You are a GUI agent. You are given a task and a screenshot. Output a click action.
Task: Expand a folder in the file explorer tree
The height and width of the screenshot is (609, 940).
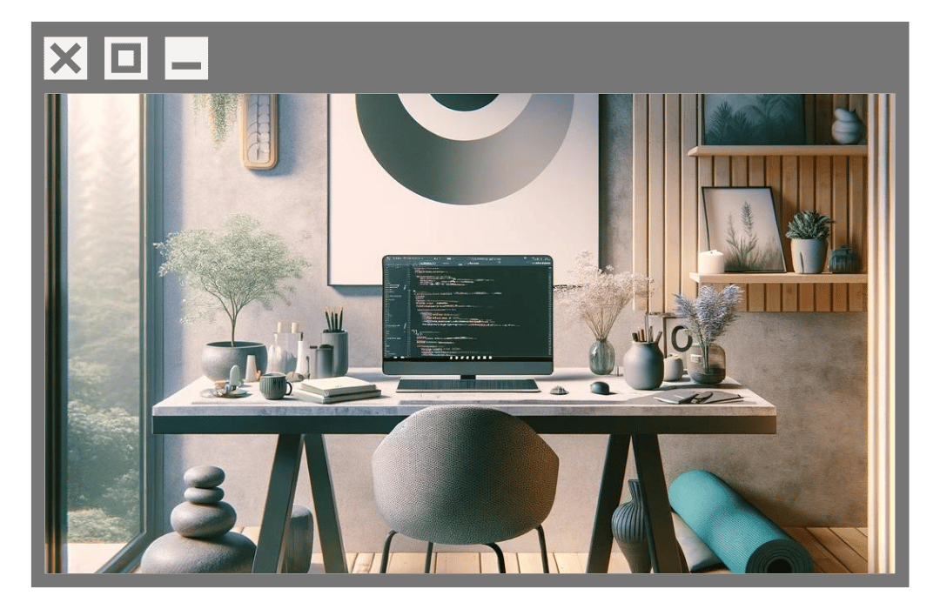pos(397,287)
